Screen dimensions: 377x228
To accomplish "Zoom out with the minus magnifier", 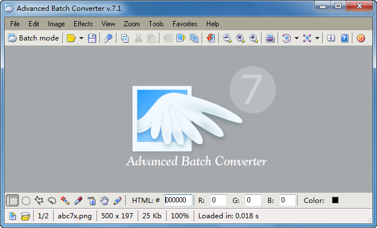I will [227, 38].
